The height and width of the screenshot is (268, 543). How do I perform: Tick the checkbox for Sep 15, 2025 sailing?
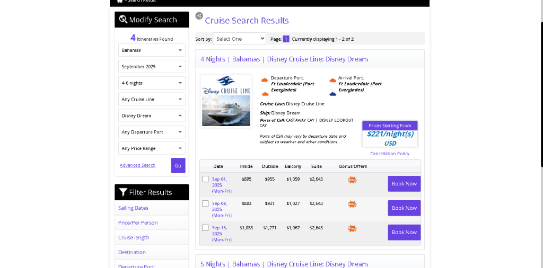[x=205, y=228]
